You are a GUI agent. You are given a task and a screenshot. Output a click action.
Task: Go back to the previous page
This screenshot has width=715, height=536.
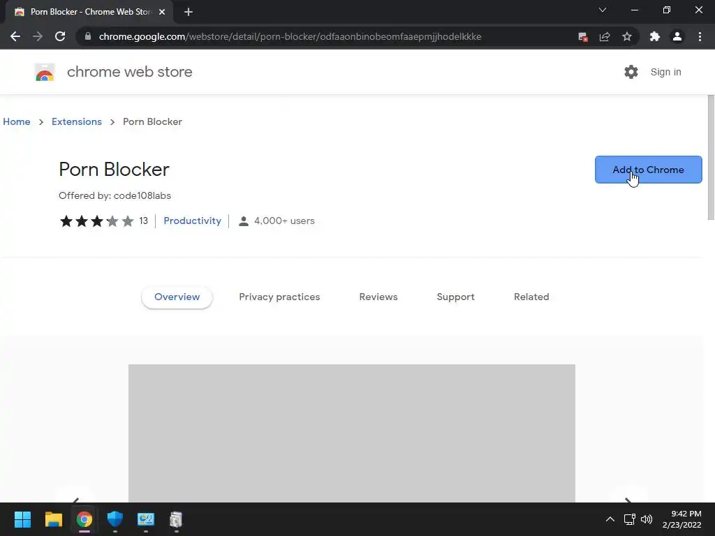[x=15, y=36]
